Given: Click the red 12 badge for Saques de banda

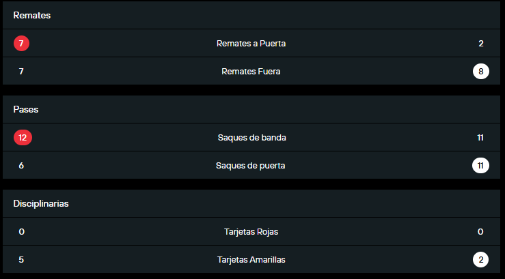Looking at the screenshot, I should 23,138.
